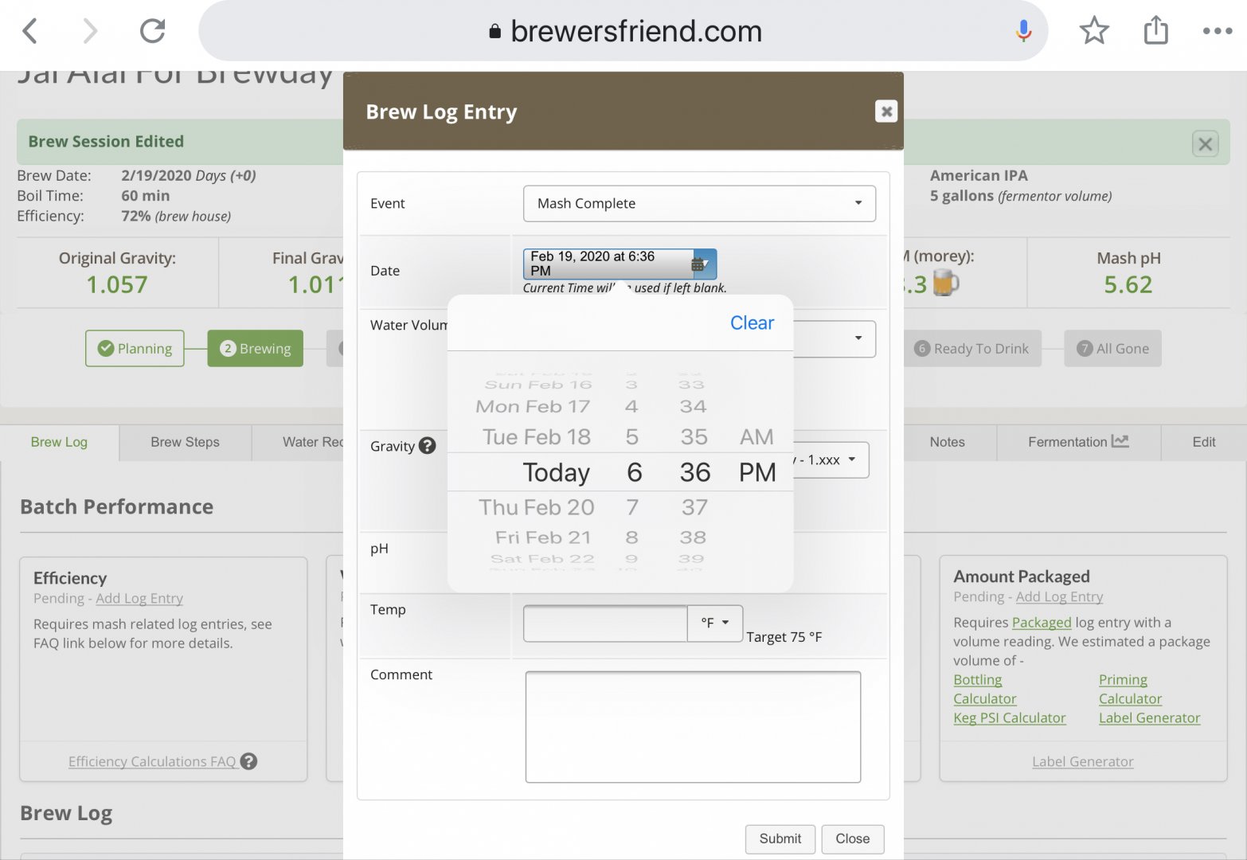Select Fri Feb 21 in date wheel

543,537
